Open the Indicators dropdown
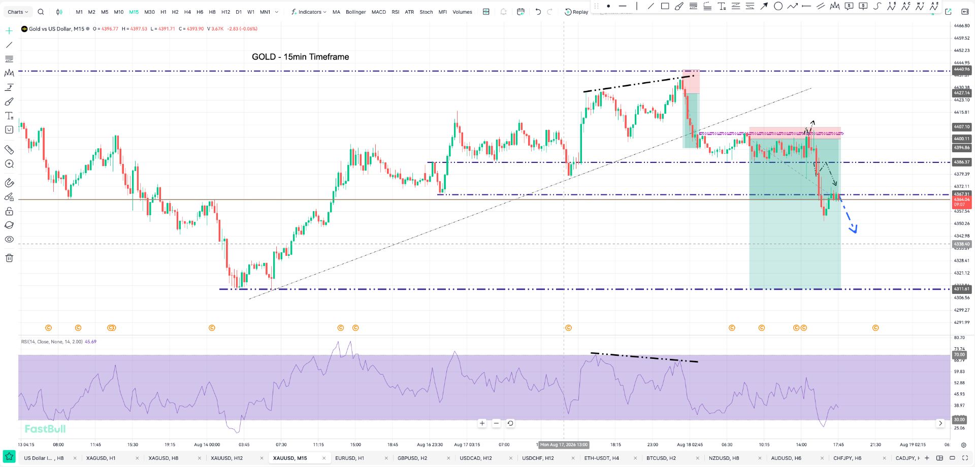Screen dimensions: 975x467 [309, 12]
